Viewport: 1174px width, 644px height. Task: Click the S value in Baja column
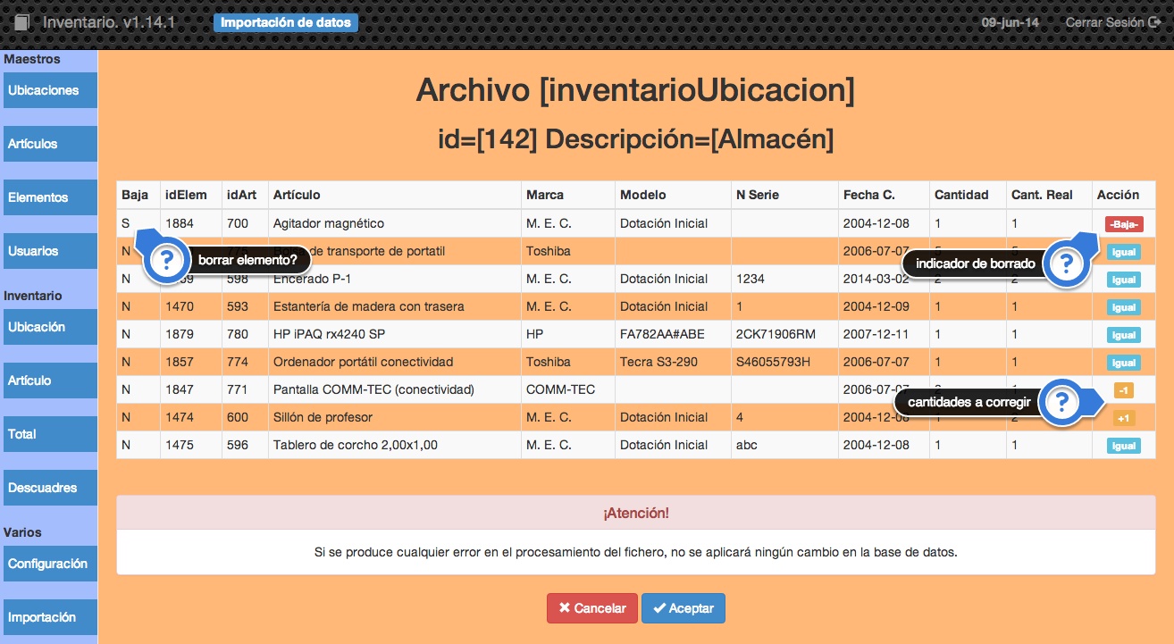tap(126, 223)
